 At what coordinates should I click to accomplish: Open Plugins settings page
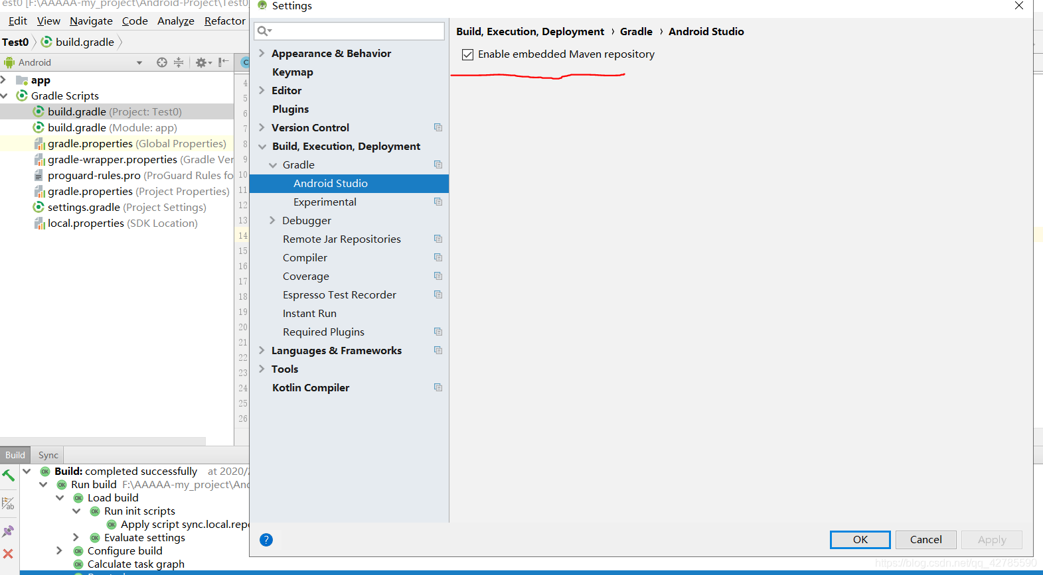coord(291,109)
